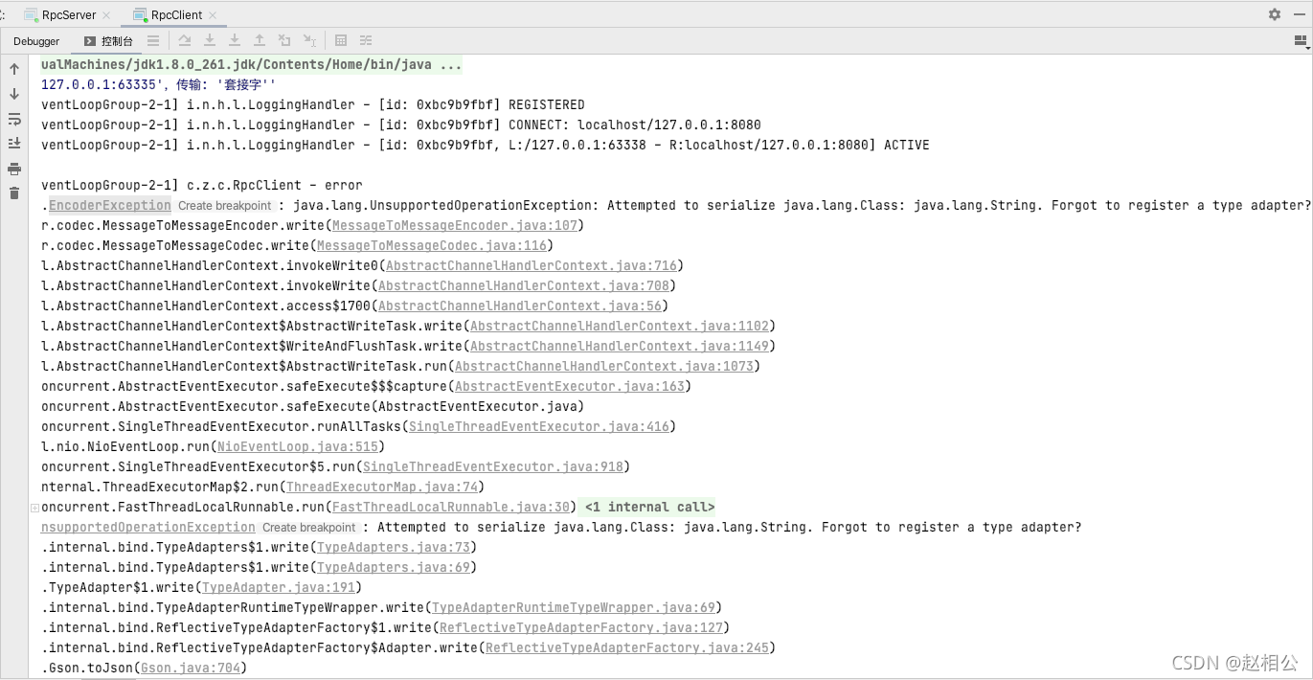Open SingleThreadEventExecutor.java:918 link
This screenshot has height=680, width=1313.
click(x=493, y=466)
